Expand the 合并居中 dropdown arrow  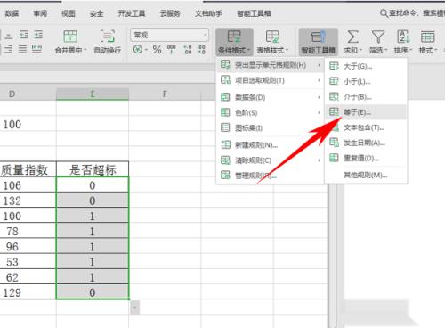(x=85, y=50)
